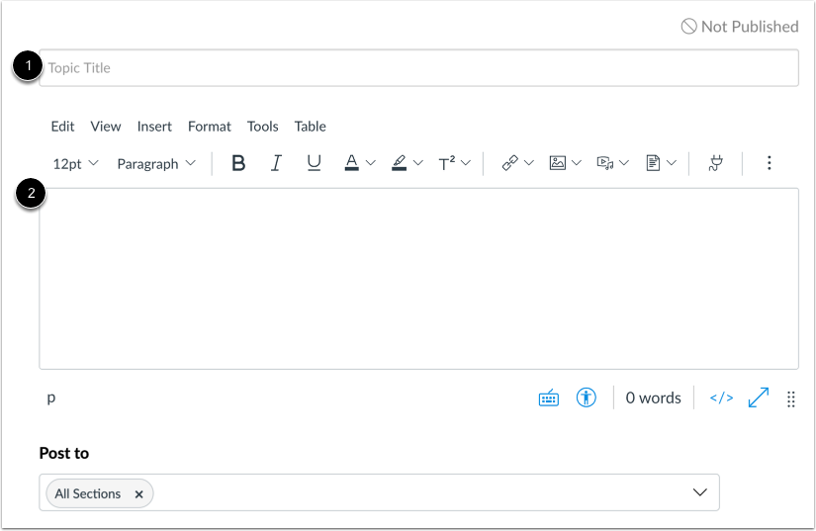Click the 0 words count

tap(653, 398)
